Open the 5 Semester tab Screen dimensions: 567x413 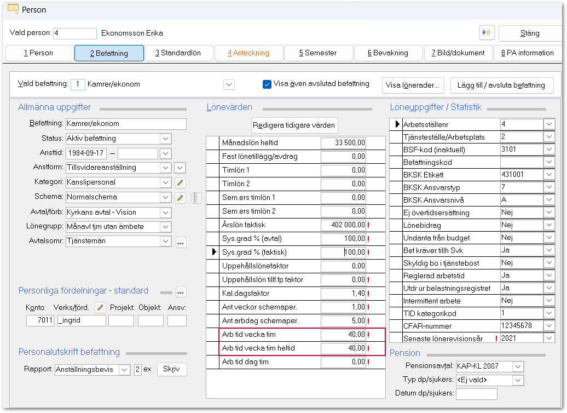point(317,53)
